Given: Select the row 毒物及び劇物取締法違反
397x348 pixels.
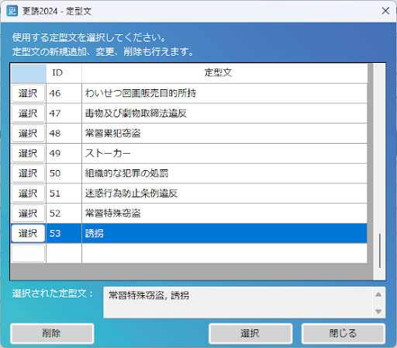Looking at the screenshot, I should [x=224, y=113].
